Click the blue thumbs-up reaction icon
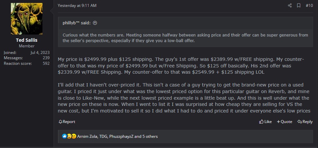The height and width of the screenshot is (148, 318). pos(65,136)
